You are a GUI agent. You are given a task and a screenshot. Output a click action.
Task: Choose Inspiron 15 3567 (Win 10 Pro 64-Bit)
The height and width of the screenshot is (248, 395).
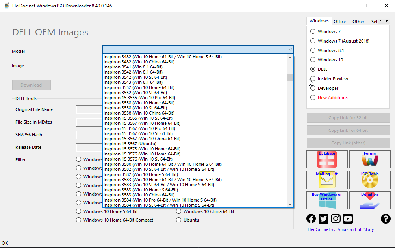[x=195, y=128]
